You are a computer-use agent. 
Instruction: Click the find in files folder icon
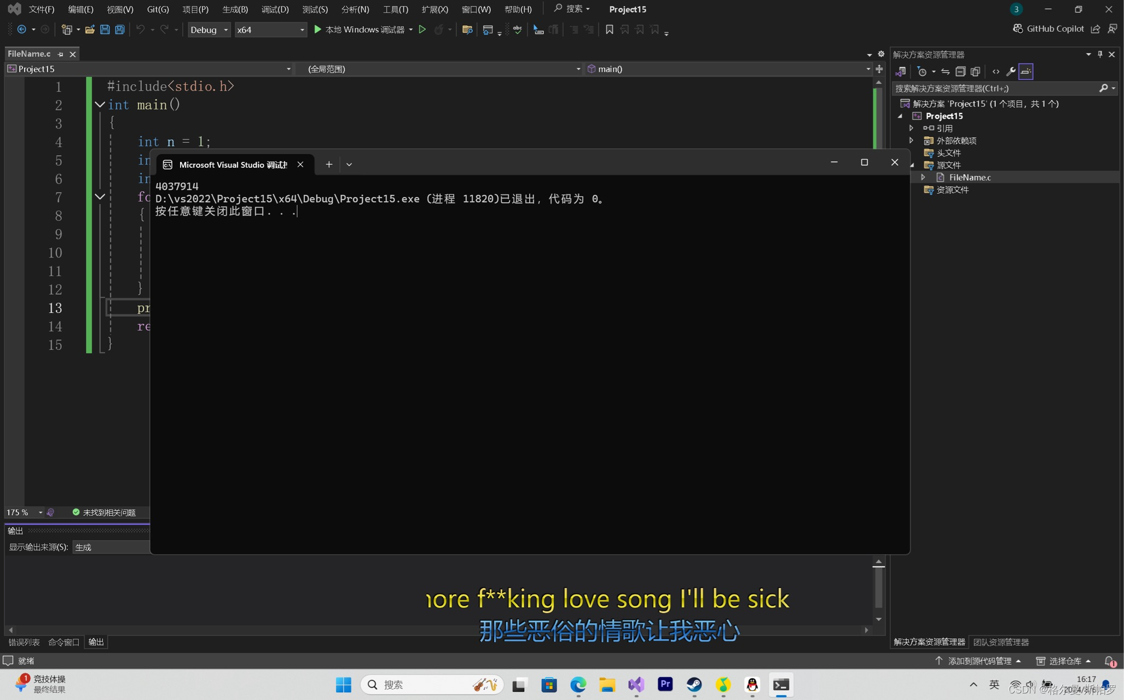pyautogui.click(x=467, y=30)
